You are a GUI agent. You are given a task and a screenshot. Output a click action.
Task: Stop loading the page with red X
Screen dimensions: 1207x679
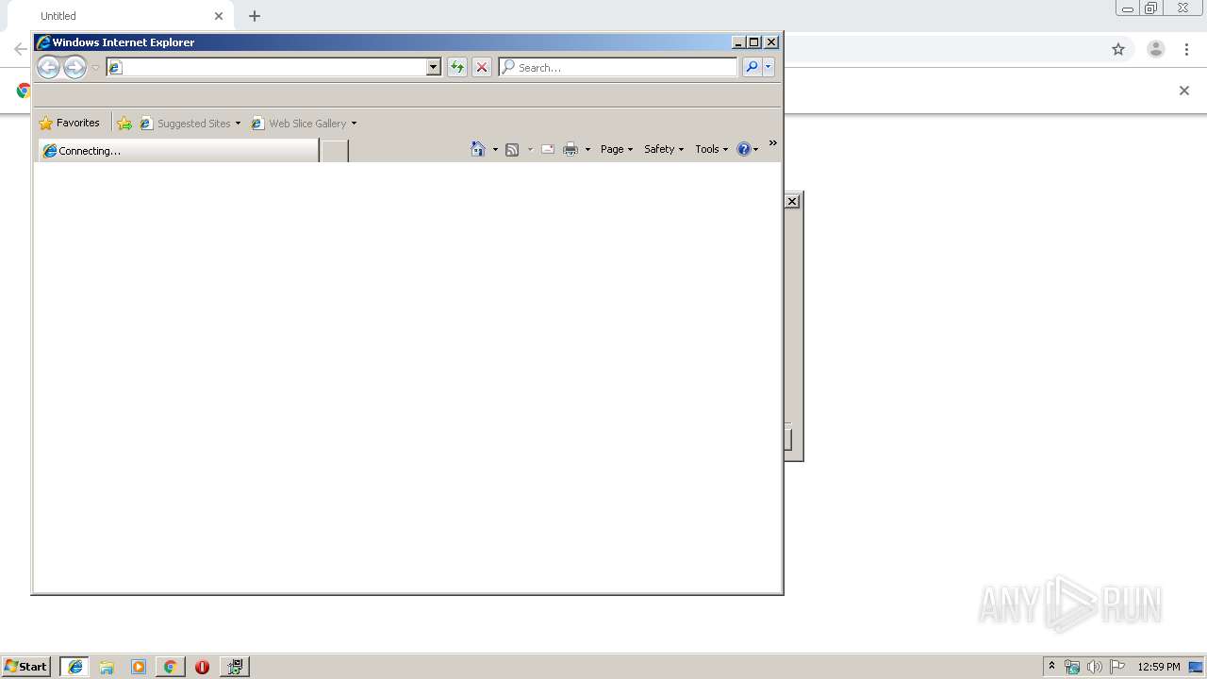pyautogui.click(x=482, y=67)
